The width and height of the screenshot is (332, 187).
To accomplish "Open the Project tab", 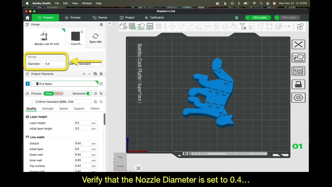I will point(127,18).
